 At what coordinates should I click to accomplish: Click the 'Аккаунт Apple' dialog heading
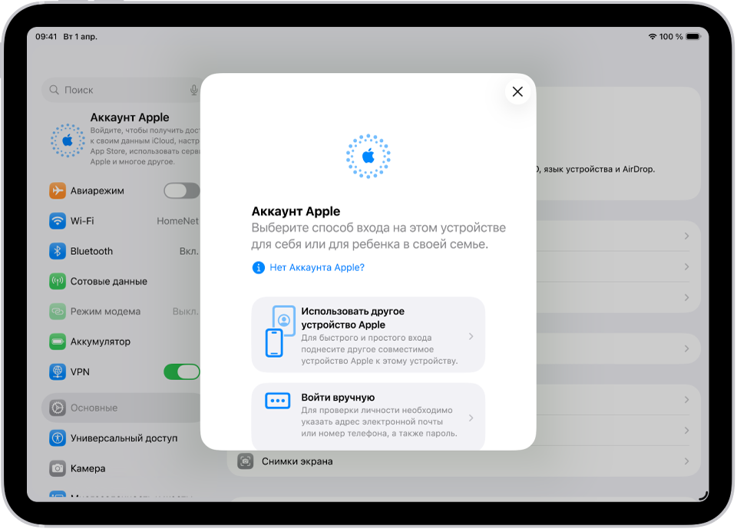pos(296,211)
